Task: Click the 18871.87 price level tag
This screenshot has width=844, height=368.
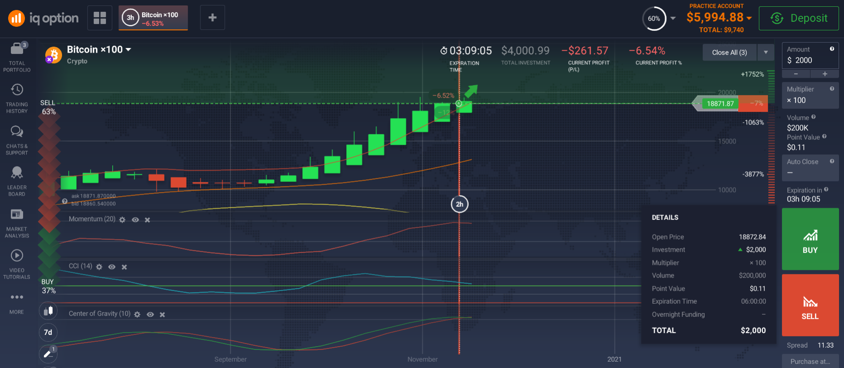Action: click(720, 104)
